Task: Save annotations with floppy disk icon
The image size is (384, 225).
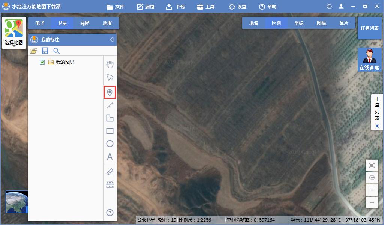Action: (x=45, y=51)
